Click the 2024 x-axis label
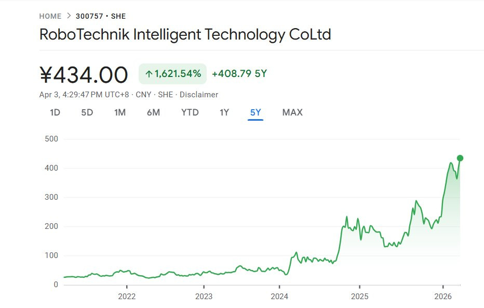The height and width of the screenshot is (308, 484). (279, 297)
